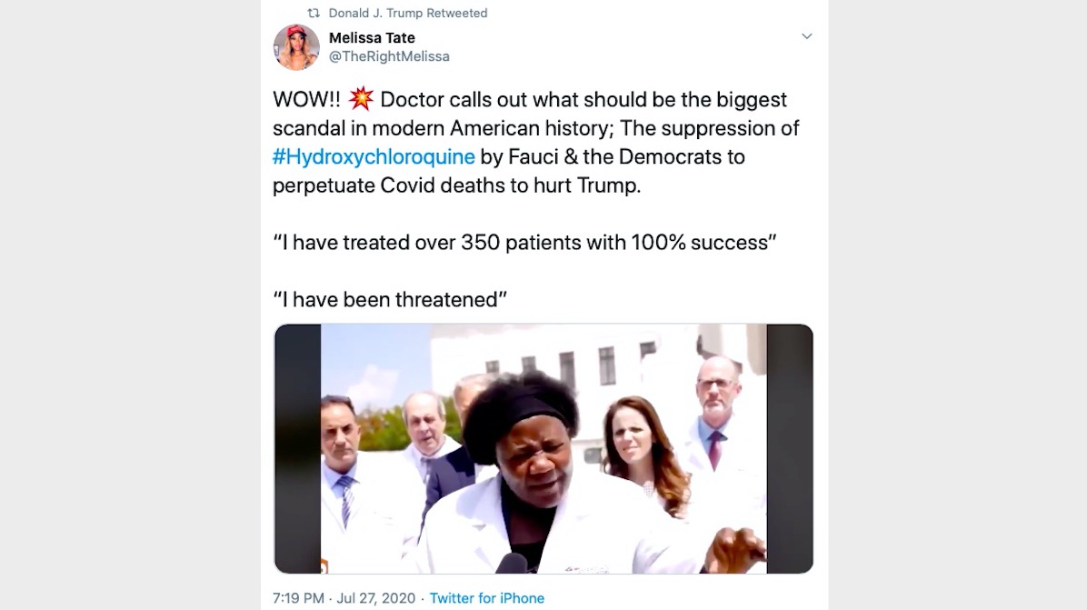The image size is (1087, 610).
Task: Open the "Twitter for iPhone" source link
Action: click(486, 598)
